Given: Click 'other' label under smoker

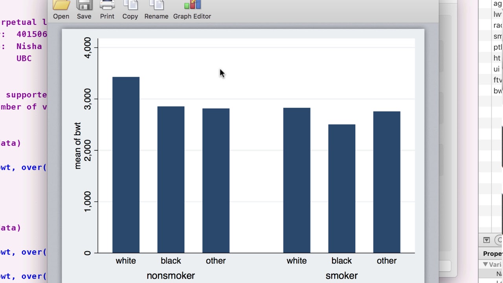Looking at the screenshot, I should coord(387,261).
